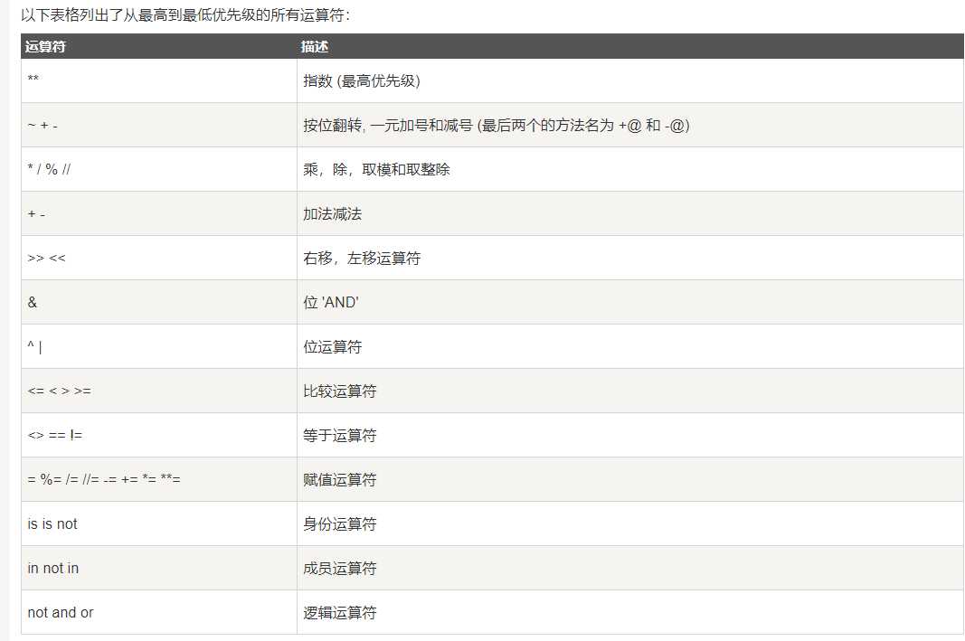The height and width of the screenshot is (641, 965).
Task: Click the 'in not in' operator cell
Action: [x=159, y=568]
